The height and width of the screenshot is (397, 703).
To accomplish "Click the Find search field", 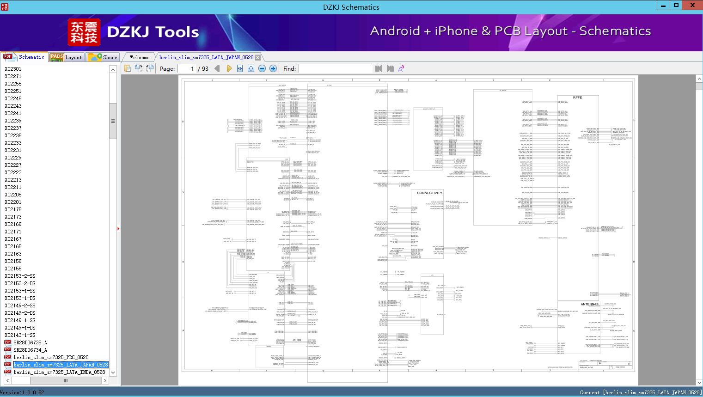I will [x=335, y=68].
